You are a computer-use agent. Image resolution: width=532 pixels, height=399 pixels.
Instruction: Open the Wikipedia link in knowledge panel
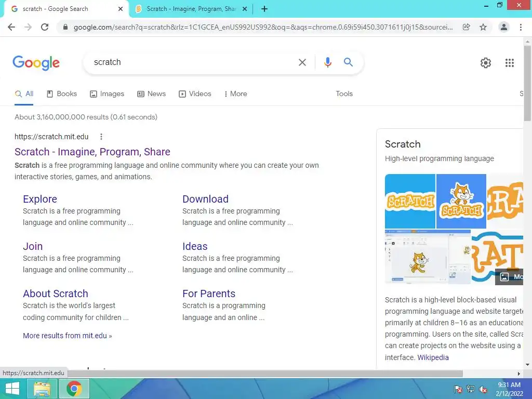click(x=433, y=357)
